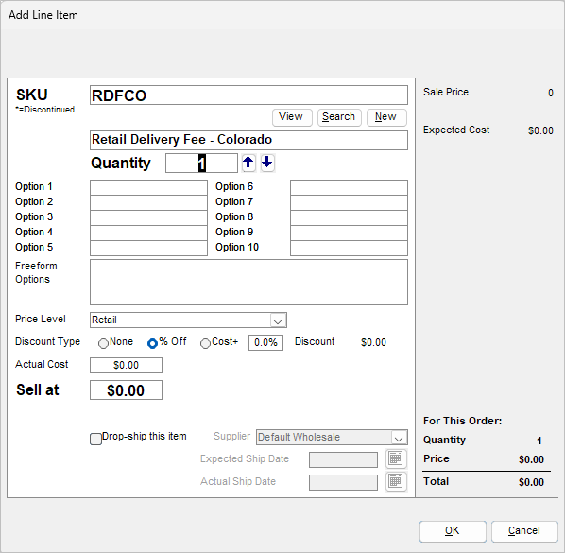The width and height of the screenshot is (565, 553).
Task: Confirm with the OK button
Action: pyautogui.click(x=453, y=531)
